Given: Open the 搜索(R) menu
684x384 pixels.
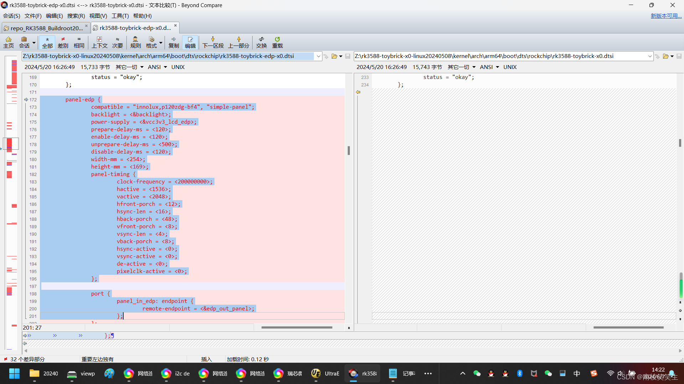Looking at the screenshot, I should click(76, 16).
